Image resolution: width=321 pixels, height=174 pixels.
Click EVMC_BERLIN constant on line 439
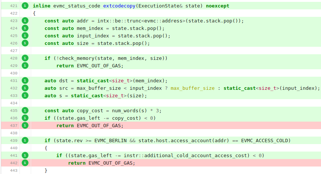(x=110, y=141)
